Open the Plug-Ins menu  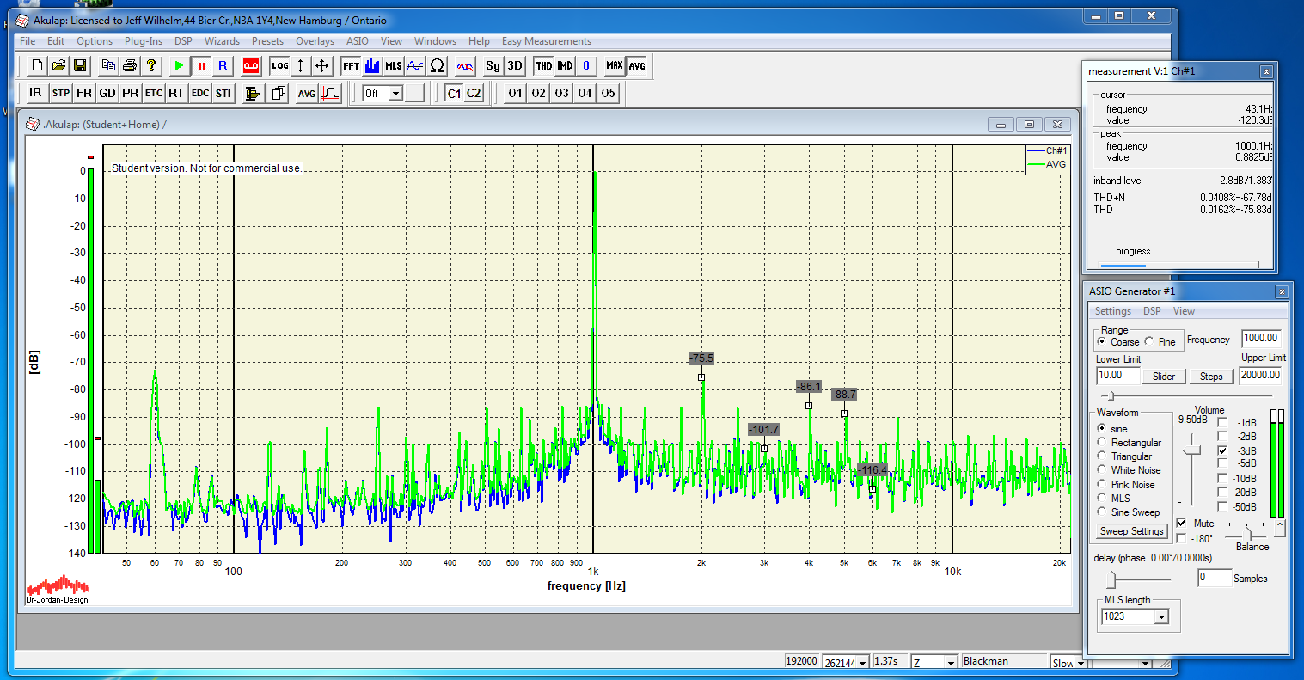click(143, 41)
